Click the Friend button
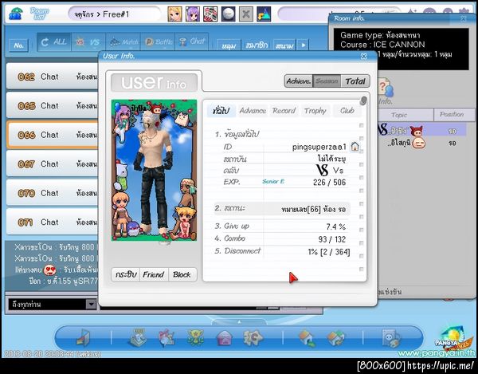This screenshot has width=478, height=374. (153, 274)
